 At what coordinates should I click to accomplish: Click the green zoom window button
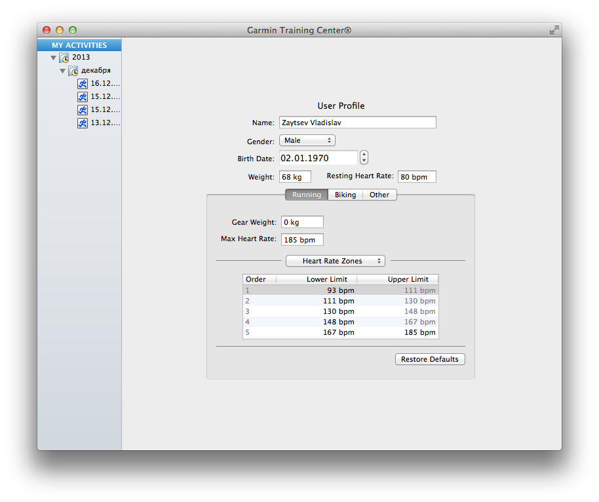73,30
